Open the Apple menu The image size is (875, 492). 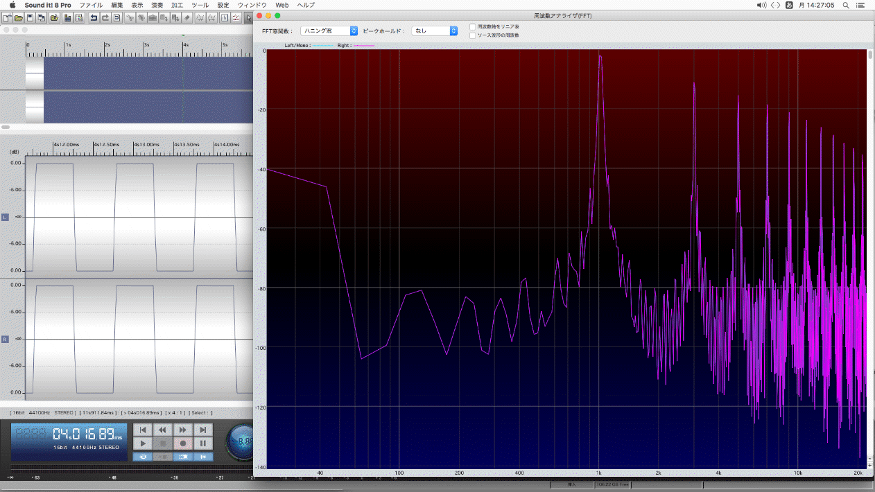(x=12, y=5)
